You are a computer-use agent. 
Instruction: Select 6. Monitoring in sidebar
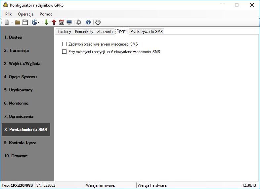[x=16, y=103]
